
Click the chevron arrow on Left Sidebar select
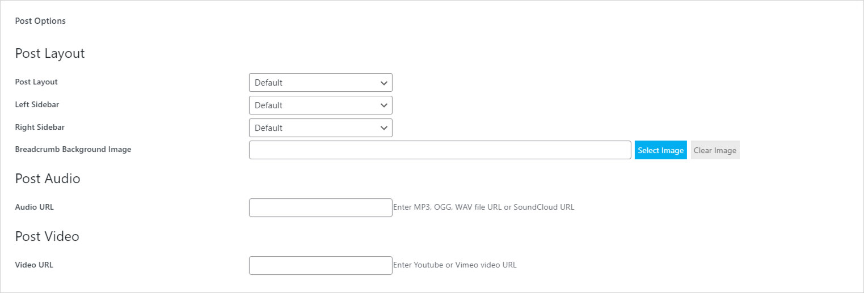pyautogui.click(x=384, y=105)
